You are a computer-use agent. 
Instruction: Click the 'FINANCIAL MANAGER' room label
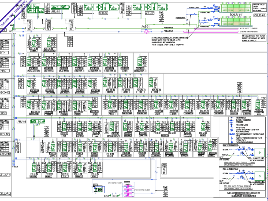[188, 135]
